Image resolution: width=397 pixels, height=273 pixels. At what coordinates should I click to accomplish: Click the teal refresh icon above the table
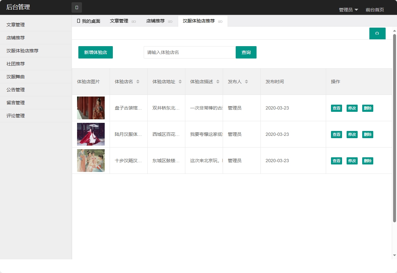coord(377,33)
